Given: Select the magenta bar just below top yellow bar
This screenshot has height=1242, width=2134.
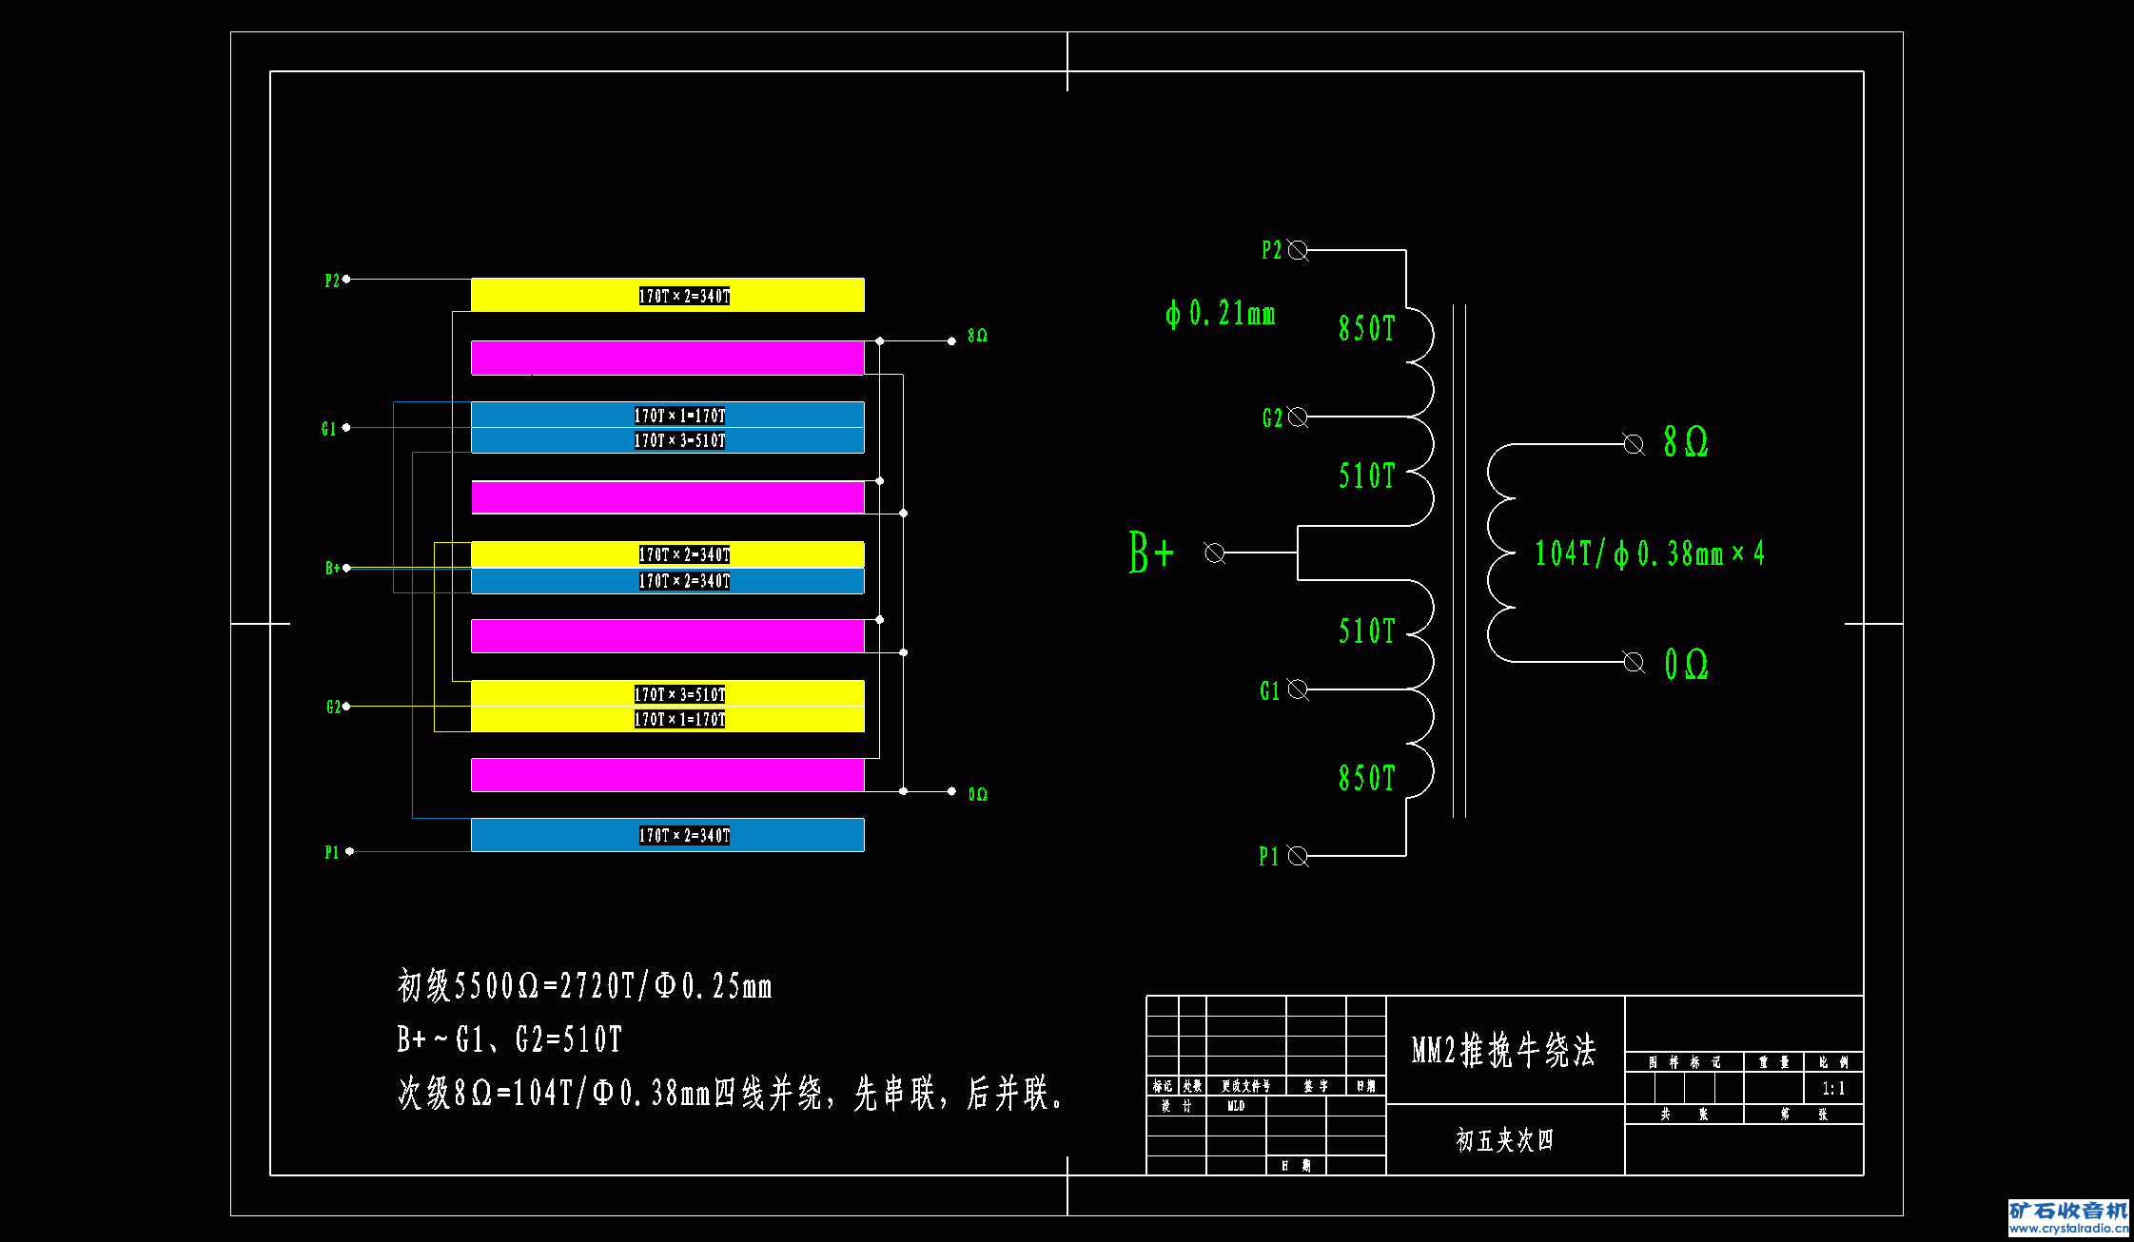Looking at the screenshot, I should tap(668, 358).
